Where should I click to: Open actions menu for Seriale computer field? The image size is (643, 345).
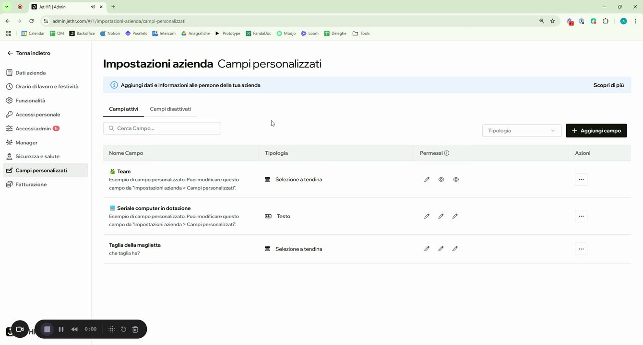coord(581,216)
